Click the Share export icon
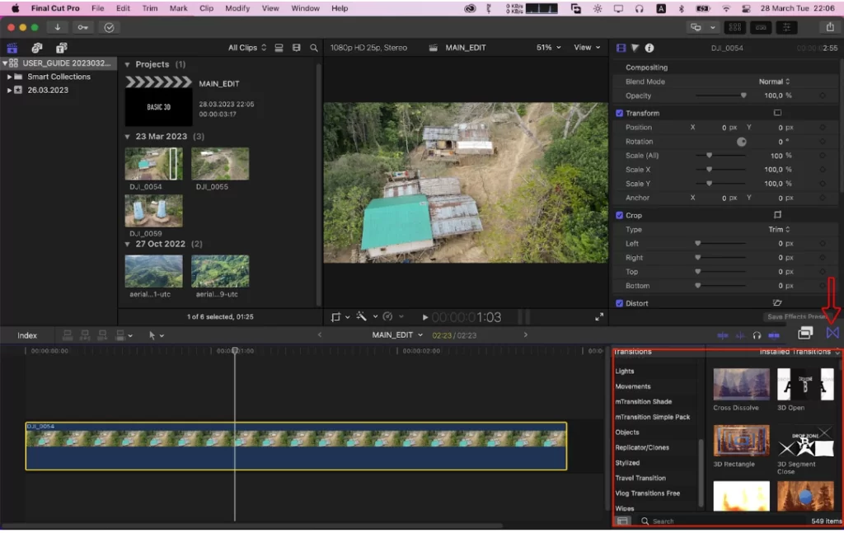 pos(829,27)
